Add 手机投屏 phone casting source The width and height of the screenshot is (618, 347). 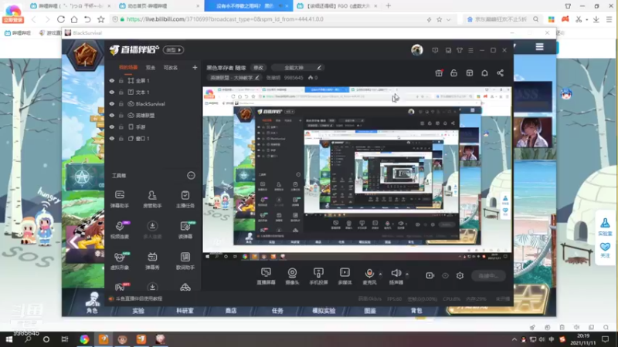pyautogui.click(x=318, y=276)
